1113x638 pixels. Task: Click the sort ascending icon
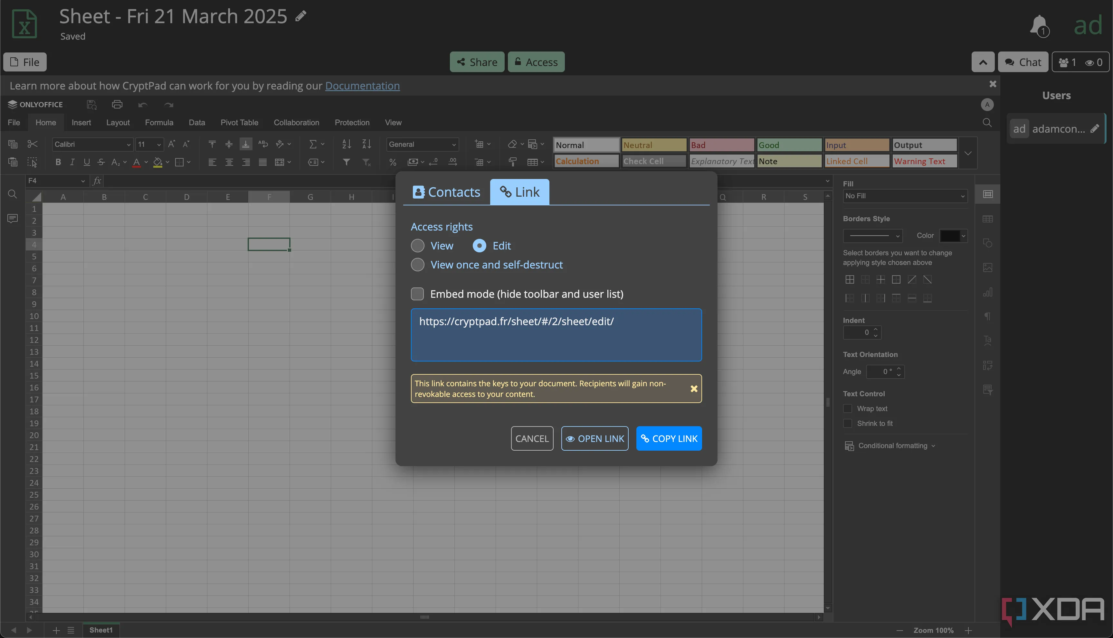(x=347, y=144)
